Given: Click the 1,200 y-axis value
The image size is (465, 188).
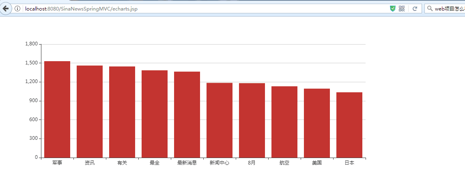Looking at the screenshot, I should click(32, 82).
